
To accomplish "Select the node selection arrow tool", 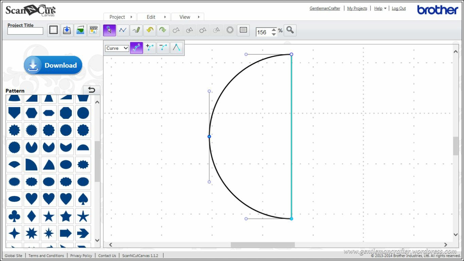I will coord(109,30).
